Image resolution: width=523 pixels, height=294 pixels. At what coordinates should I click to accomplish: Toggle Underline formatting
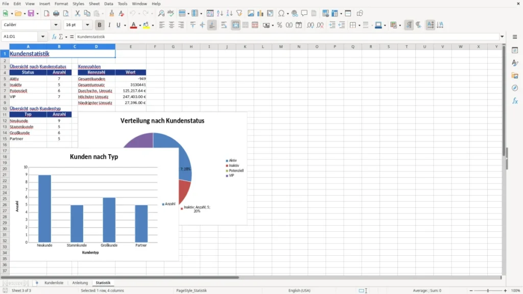pyautogui.click(x=118, y=25)
